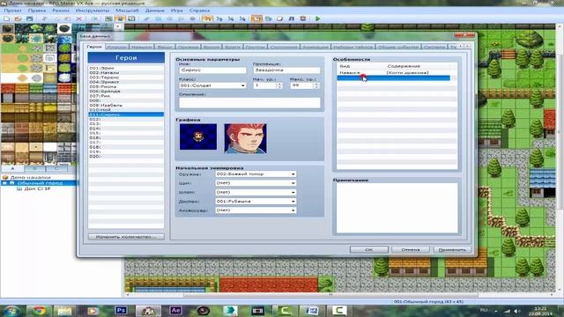Image resolution: width=564 pixels, height=317 pixels.
Task: Click the open project folder icon
Action: pyautogui.click(x=18, y=18)
